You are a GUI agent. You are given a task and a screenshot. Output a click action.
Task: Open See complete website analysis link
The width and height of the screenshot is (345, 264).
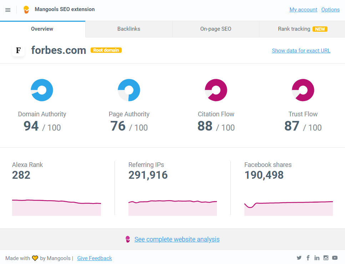(x=177, y=239)
